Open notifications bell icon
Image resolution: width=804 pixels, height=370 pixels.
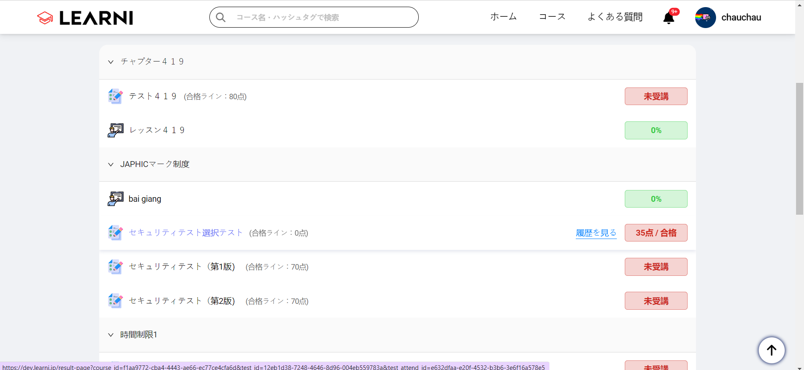point(669,18)
